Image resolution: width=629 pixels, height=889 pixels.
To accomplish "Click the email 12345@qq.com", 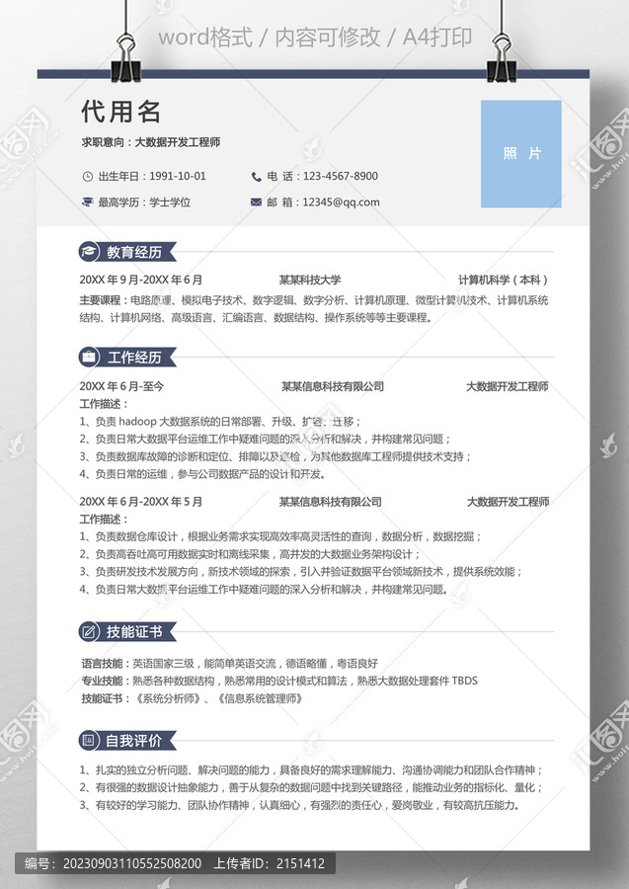I will point(341,202).
